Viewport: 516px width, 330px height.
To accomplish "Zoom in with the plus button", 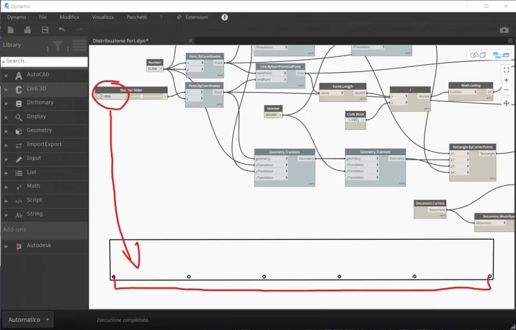I will [506, 80].
